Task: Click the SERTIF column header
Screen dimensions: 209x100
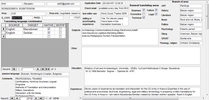Action: [60, 25]
